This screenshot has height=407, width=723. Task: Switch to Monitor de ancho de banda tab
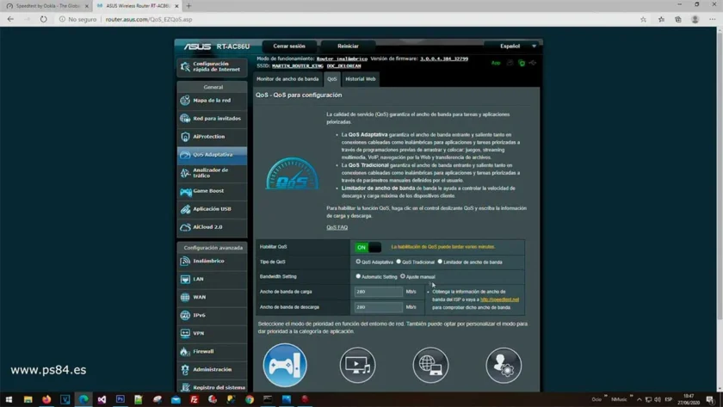(x=287, y=79)
